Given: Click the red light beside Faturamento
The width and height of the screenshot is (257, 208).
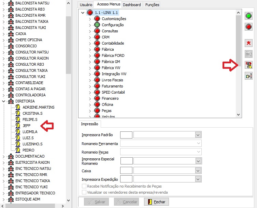Looking at the screenshot, I should click(97, 86).
